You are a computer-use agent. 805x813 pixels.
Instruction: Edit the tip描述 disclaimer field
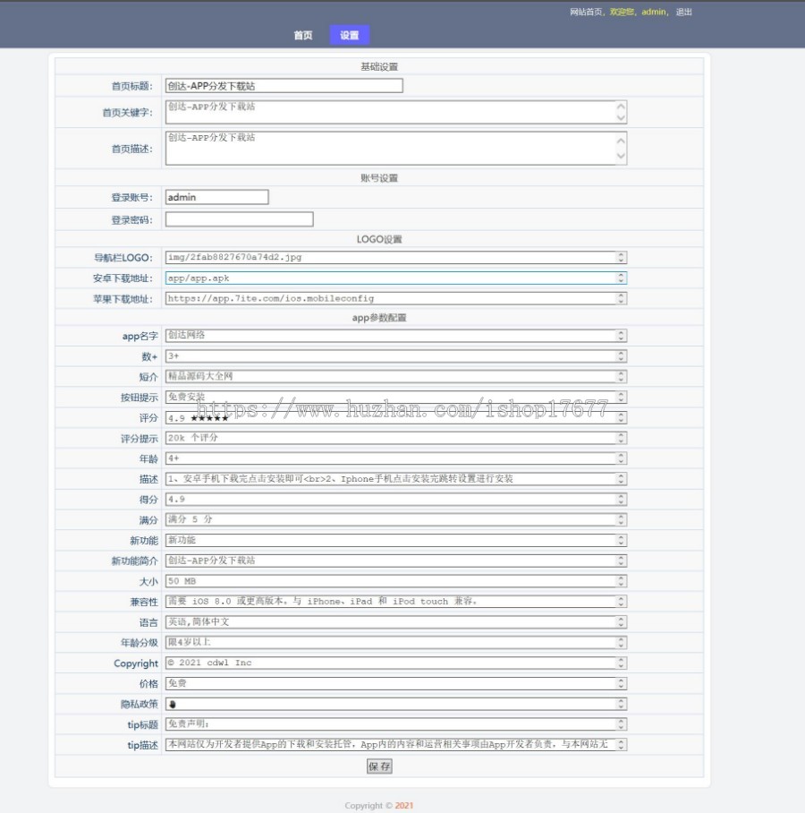pos(395,745)
